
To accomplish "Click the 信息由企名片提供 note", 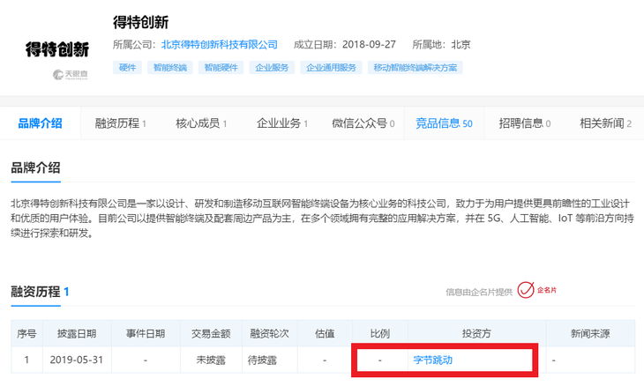I will 479,292.
